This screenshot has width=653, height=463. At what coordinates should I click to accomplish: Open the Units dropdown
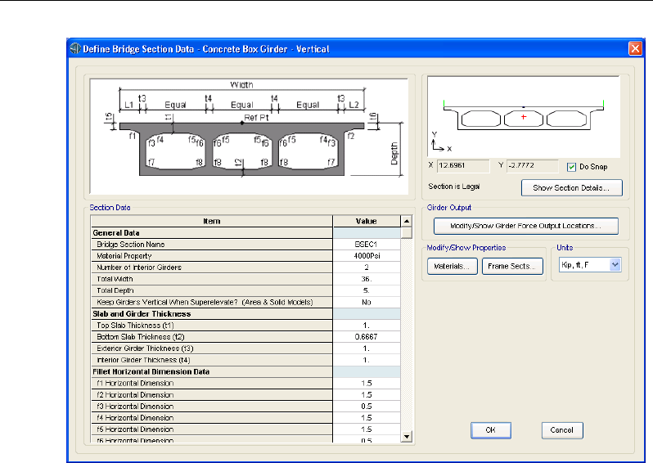615,264
